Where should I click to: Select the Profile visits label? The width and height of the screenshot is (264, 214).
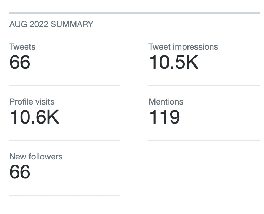[32, 102]
